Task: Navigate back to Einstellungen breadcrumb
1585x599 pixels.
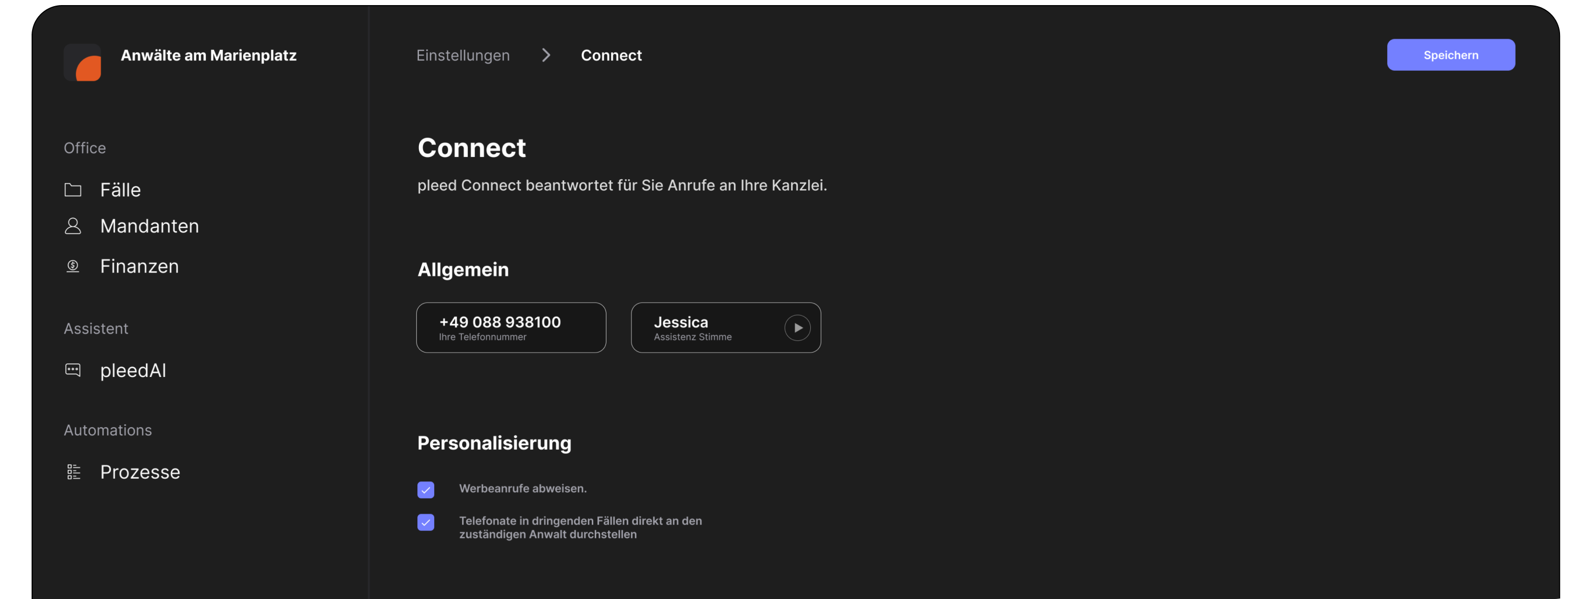Action: pyautogui.click(x=463, y=56)
